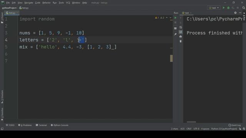
Task: Click the horizontal scrollbar in the Run console
Action: coord(191,122)
